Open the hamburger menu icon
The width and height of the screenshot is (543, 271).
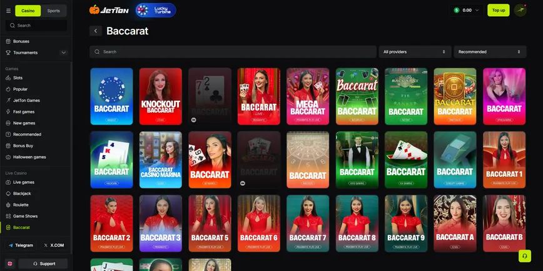tap(8, 11)
